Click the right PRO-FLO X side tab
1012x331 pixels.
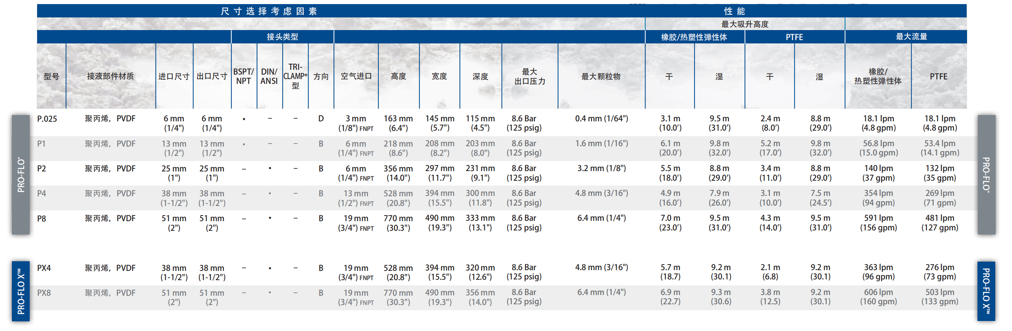986,291
